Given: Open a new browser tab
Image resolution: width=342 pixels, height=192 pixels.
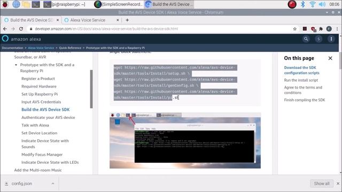Looking at the screenshot, I should tap(127, 20).
